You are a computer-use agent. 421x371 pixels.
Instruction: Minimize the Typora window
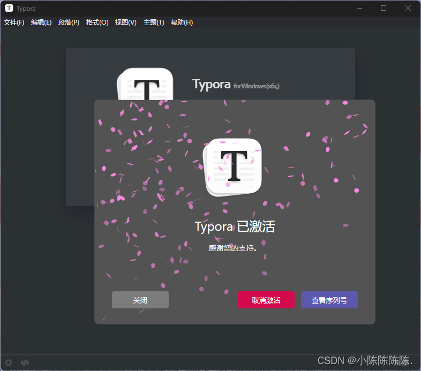pyautogui.click(x=359, y=9)
